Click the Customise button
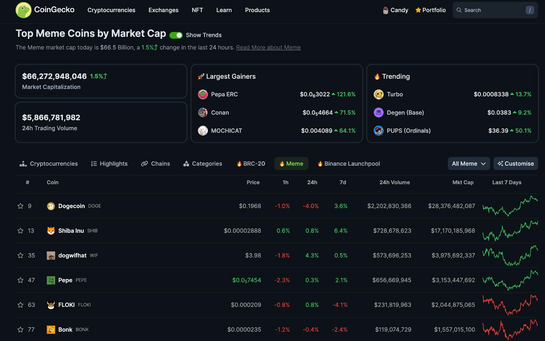This screenshot has height=341, width=545. 516,164
